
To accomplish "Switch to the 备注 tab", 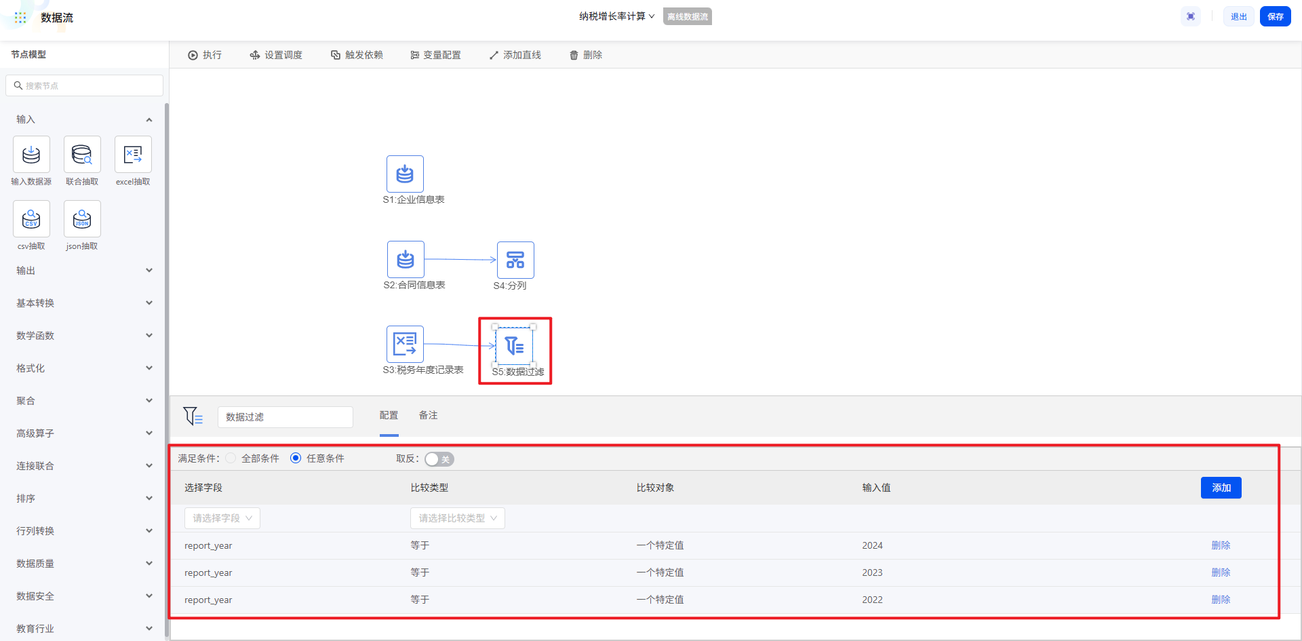I will point(428,415).
